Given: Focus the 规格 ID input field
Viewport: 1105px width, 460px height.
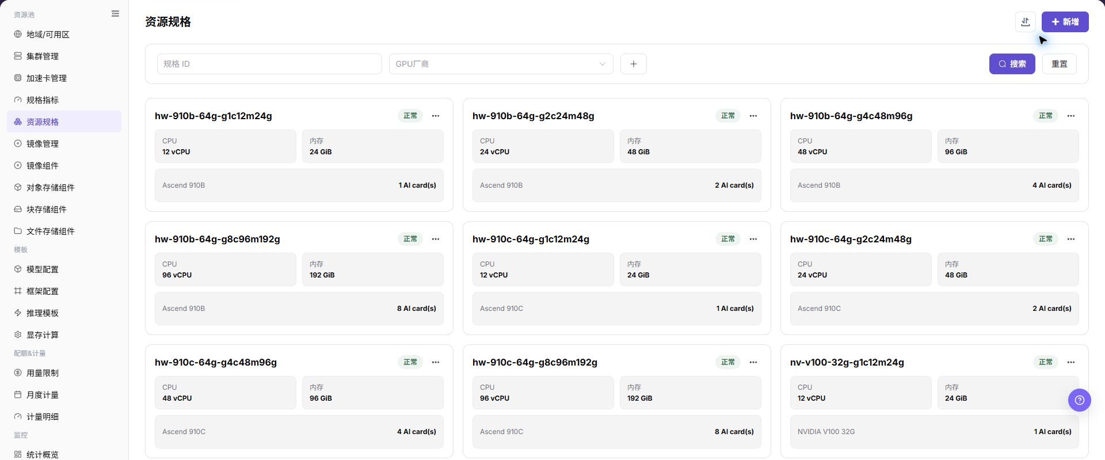Looking at the screenshot, I should coord(269,64).
